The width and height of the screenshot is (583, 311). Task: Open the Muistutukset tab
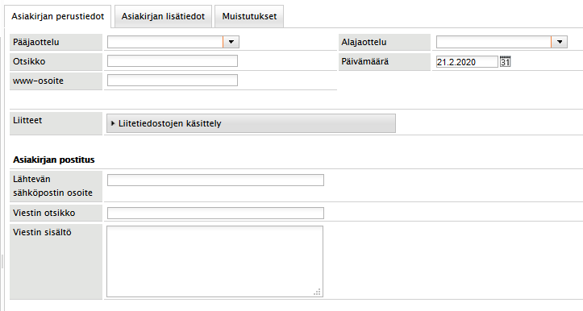(249, 16)
